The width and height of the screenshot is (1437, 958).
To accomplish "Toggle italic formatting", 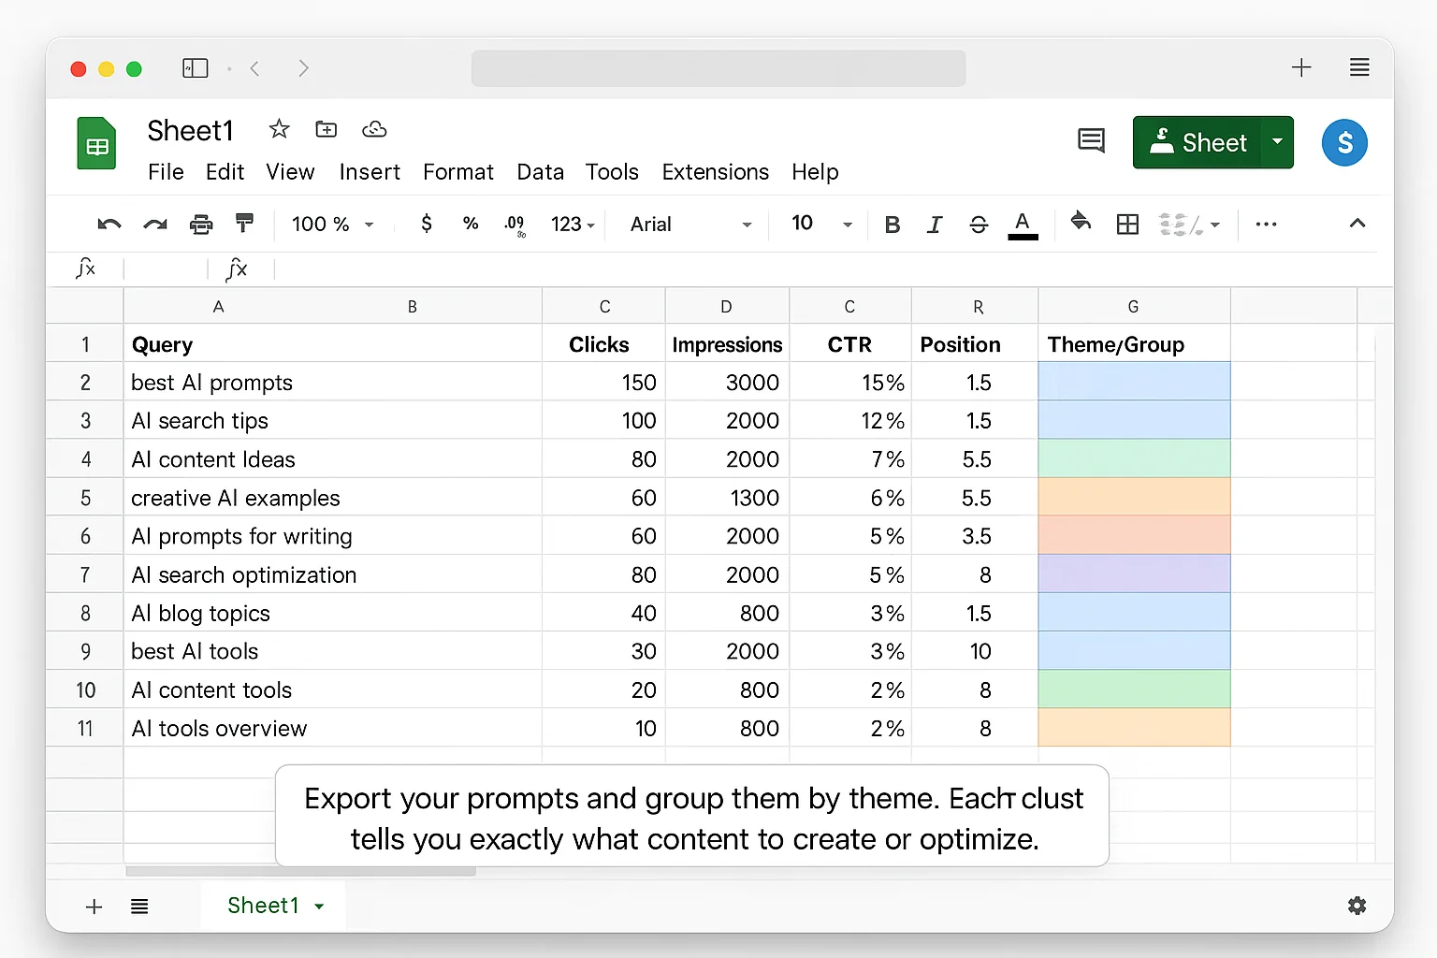I will coord(935,225).
